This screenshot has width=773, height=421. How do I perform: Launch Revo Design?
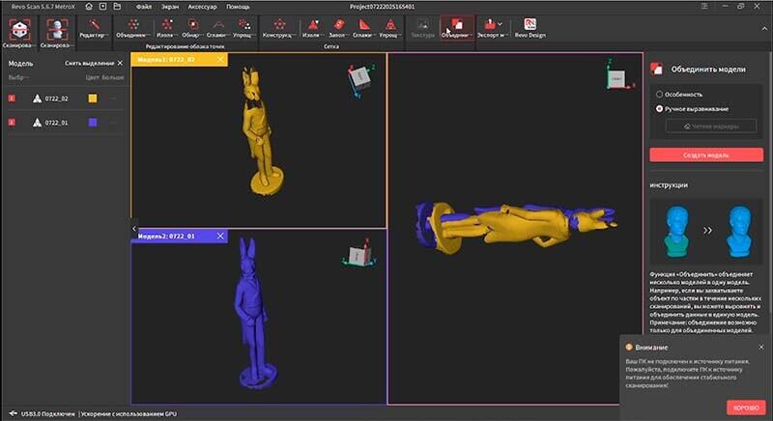(x=530, y=29)
